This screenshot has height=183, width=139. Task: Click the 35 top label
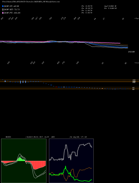pos(123,19)
